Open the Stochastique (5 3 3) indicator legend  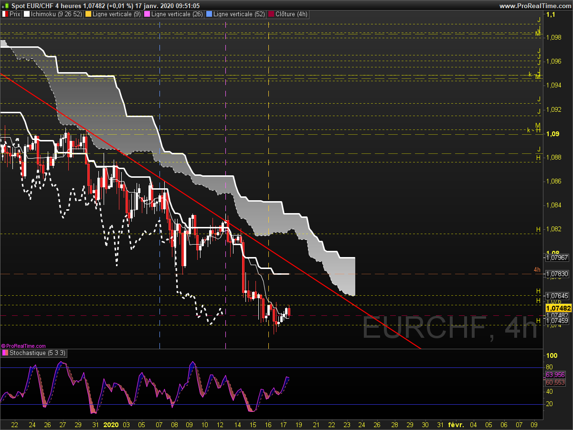tap(34, 353)
